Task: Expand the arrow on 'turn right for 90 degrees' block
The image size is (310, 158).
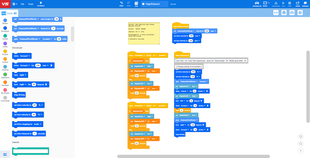Action: pyautogui.click(x=46, y=84)
